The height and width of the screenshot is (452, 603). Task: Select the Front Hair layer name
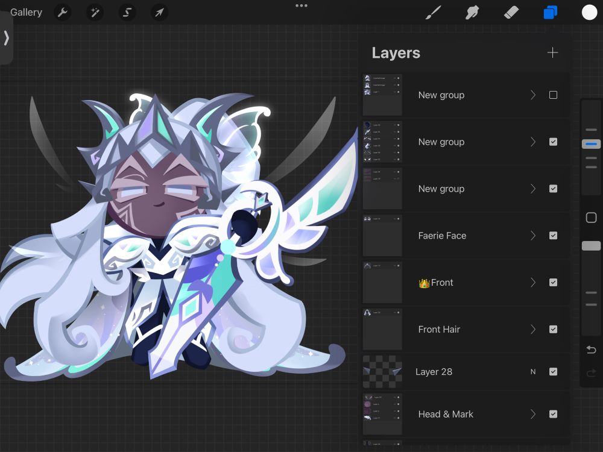tap(439, 330)
